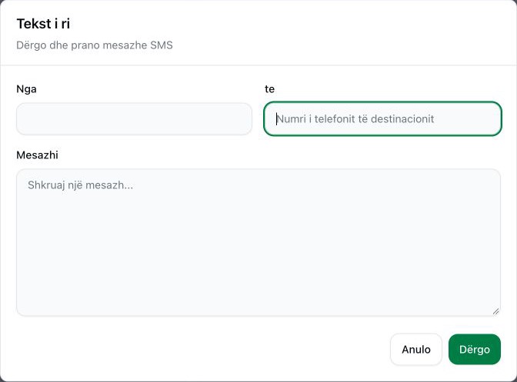The width and height of the screenshot is (517, 382).
Task: Cancel the dialog with Anulo
Action: tap(416, 349)
